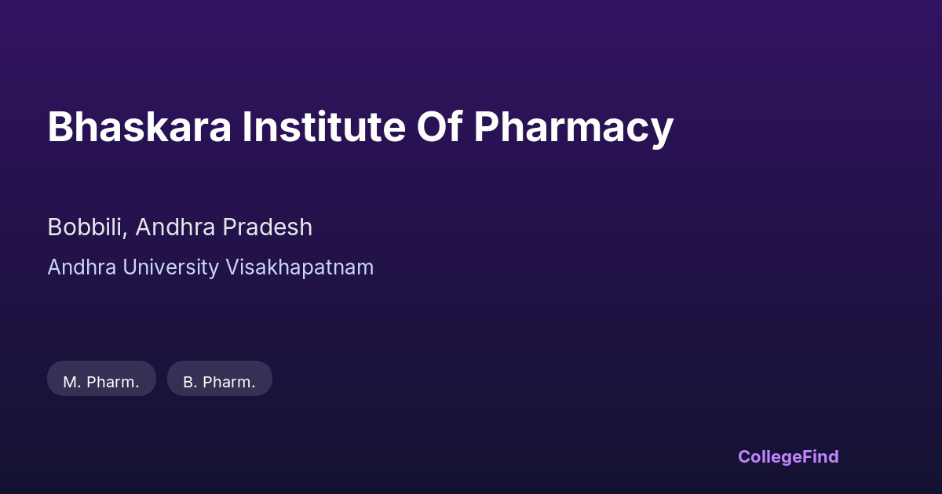Select the B. Pharm. course tag
The image size is (942, 494).
click(219, 382)
